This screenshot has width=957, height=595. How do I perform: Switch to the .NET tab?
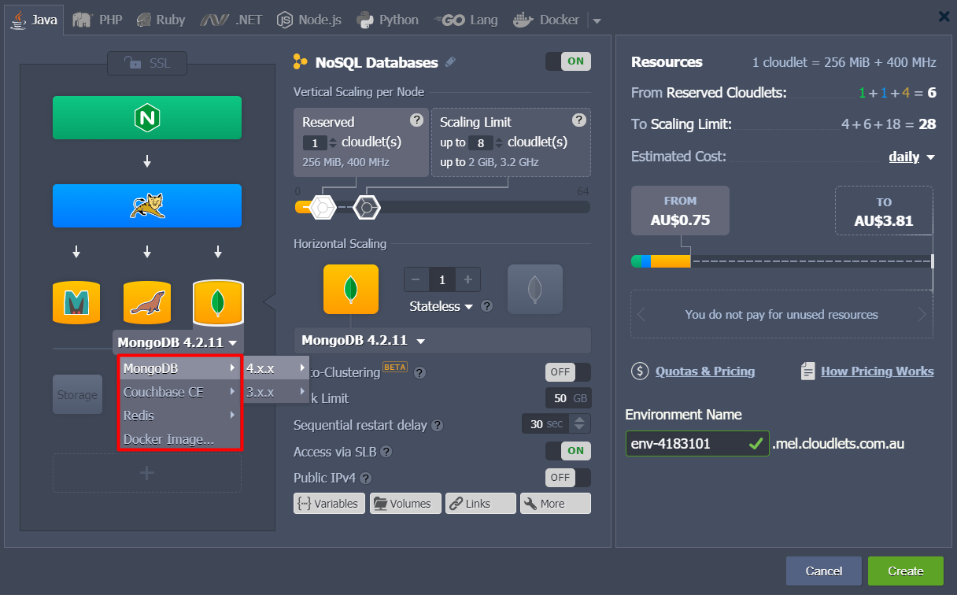pos(233,20)
